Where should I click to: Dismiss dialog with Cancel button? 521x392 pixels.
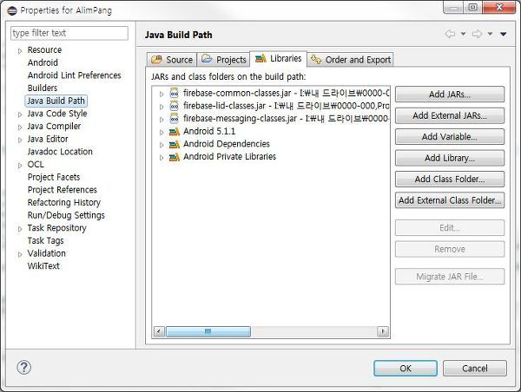point(475,368)
